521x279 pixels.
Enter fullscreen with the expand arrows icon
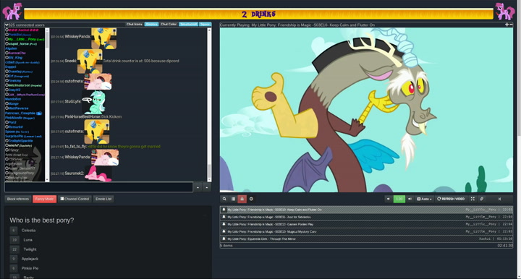point(473,199)
